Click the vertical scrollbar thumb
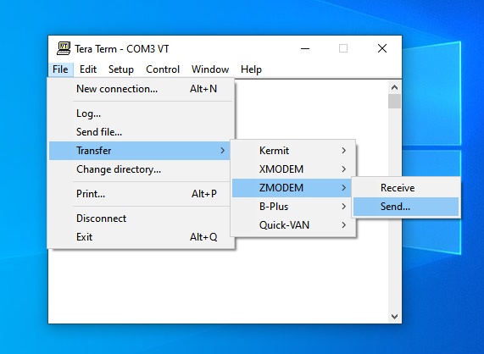 coord(394,101)
